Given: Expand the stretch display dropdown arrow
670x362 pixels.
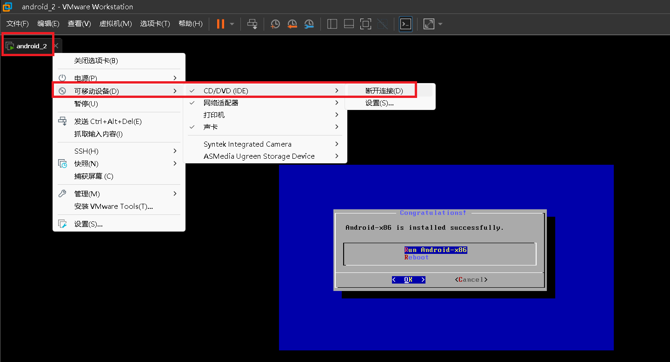Looking at the screenshot, I should click(440, 24).
